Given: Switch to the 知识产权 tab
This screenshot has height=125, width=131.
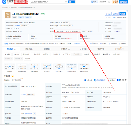Looking at the screenshot, I should click(101, 49).
